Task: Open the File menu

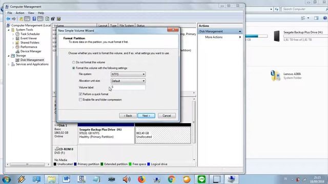Action: click(10, 13)
